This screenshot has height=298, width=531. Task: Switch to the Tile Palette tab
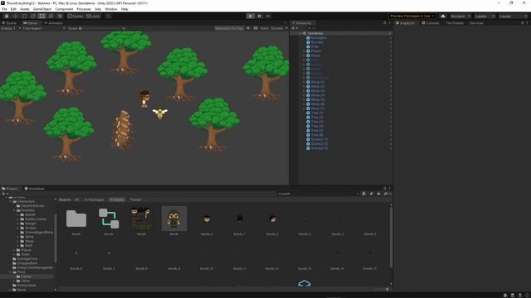point(455,23)
